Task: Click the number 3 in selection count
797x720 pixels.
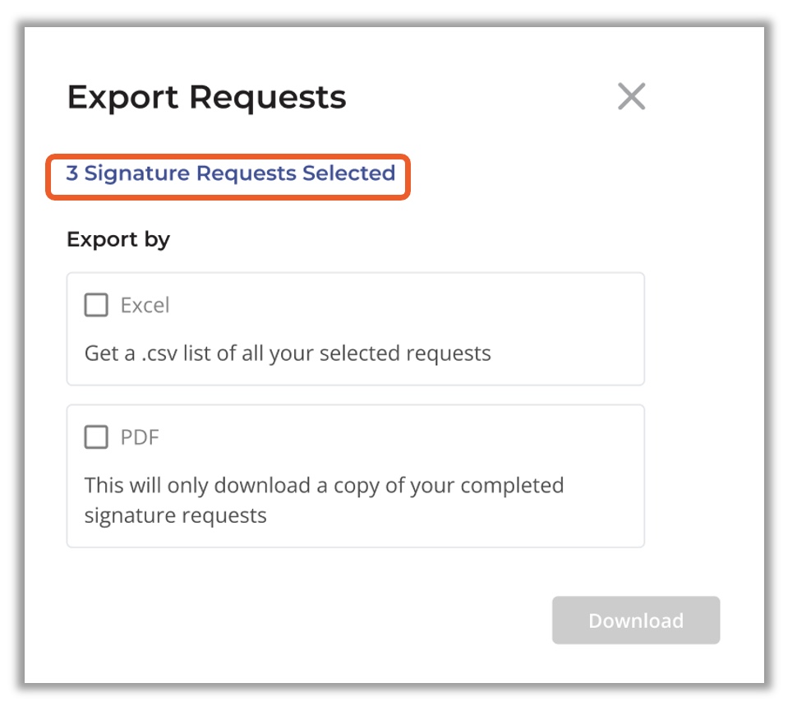Action: coord(72,173)
